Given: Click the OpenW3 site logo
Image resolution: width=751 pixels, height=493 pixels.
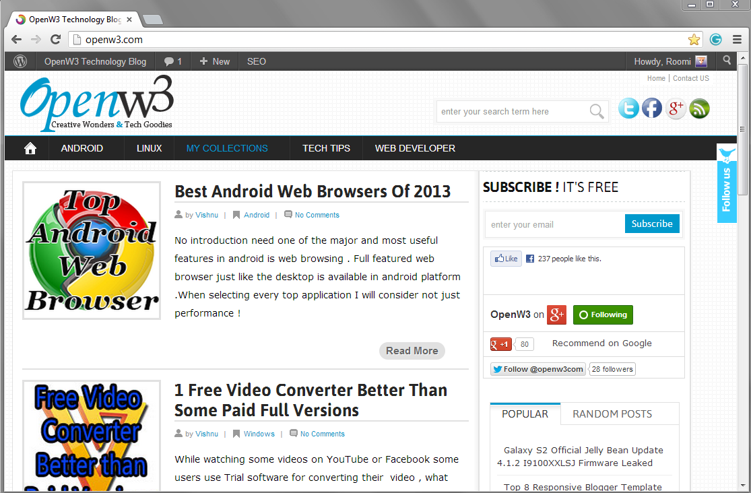Looking at the screenshot, I should point(97,104).
